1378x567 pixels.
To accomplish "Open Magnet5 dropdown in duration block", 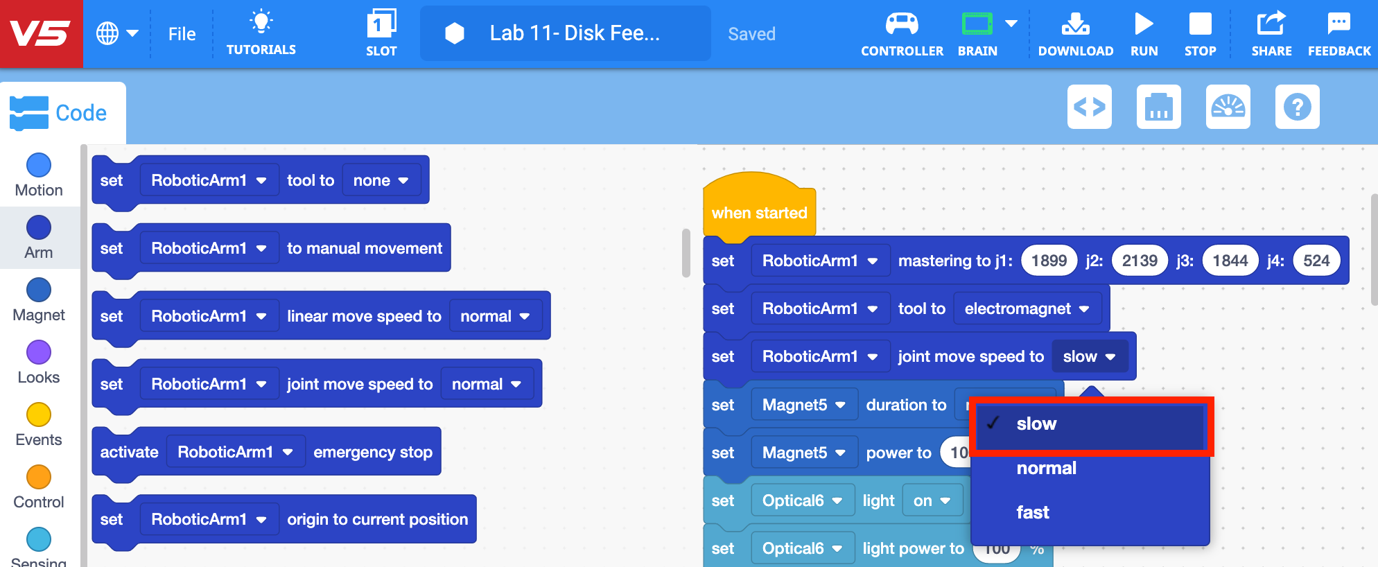I will (804, 405).
